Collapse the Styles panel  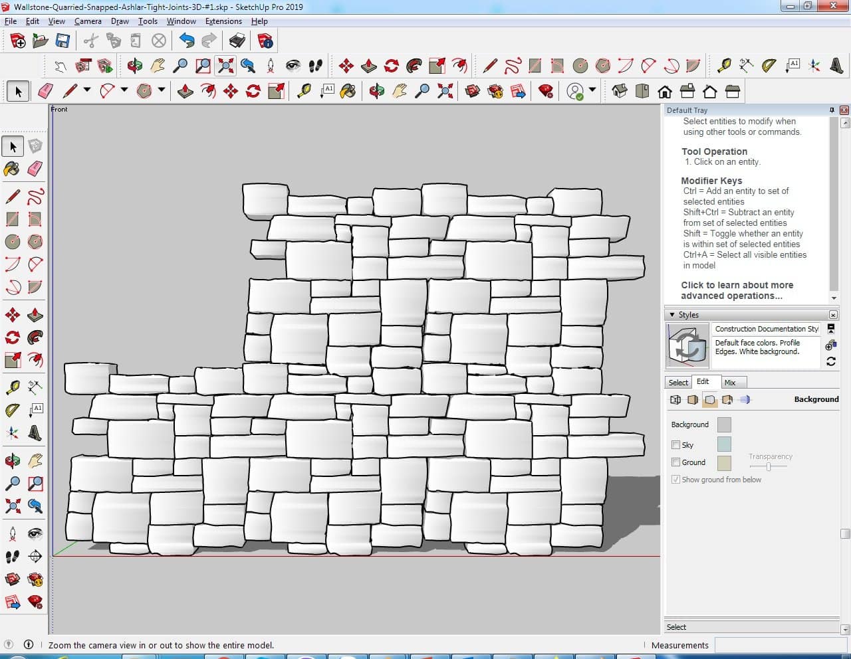pyautogui.click(x=672, y=315)
